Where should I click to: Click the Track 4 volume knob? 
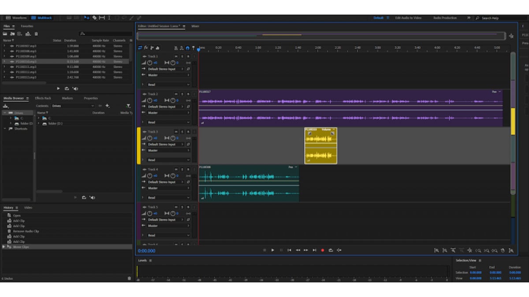pos(149,176)
